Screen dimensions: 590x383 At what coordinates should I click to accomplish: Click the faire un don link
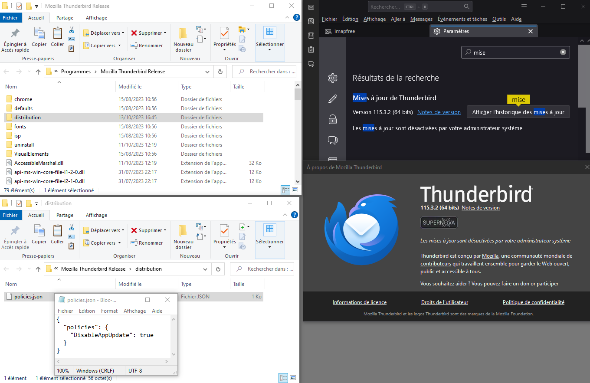(515, 284)
